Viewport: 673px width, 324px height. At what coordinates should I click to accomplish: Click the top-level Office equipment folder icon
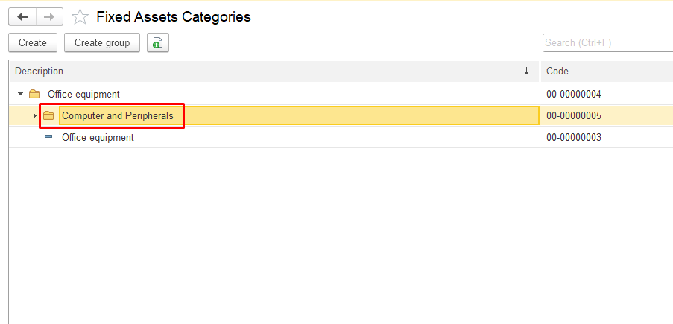click(x=34, y=95)
